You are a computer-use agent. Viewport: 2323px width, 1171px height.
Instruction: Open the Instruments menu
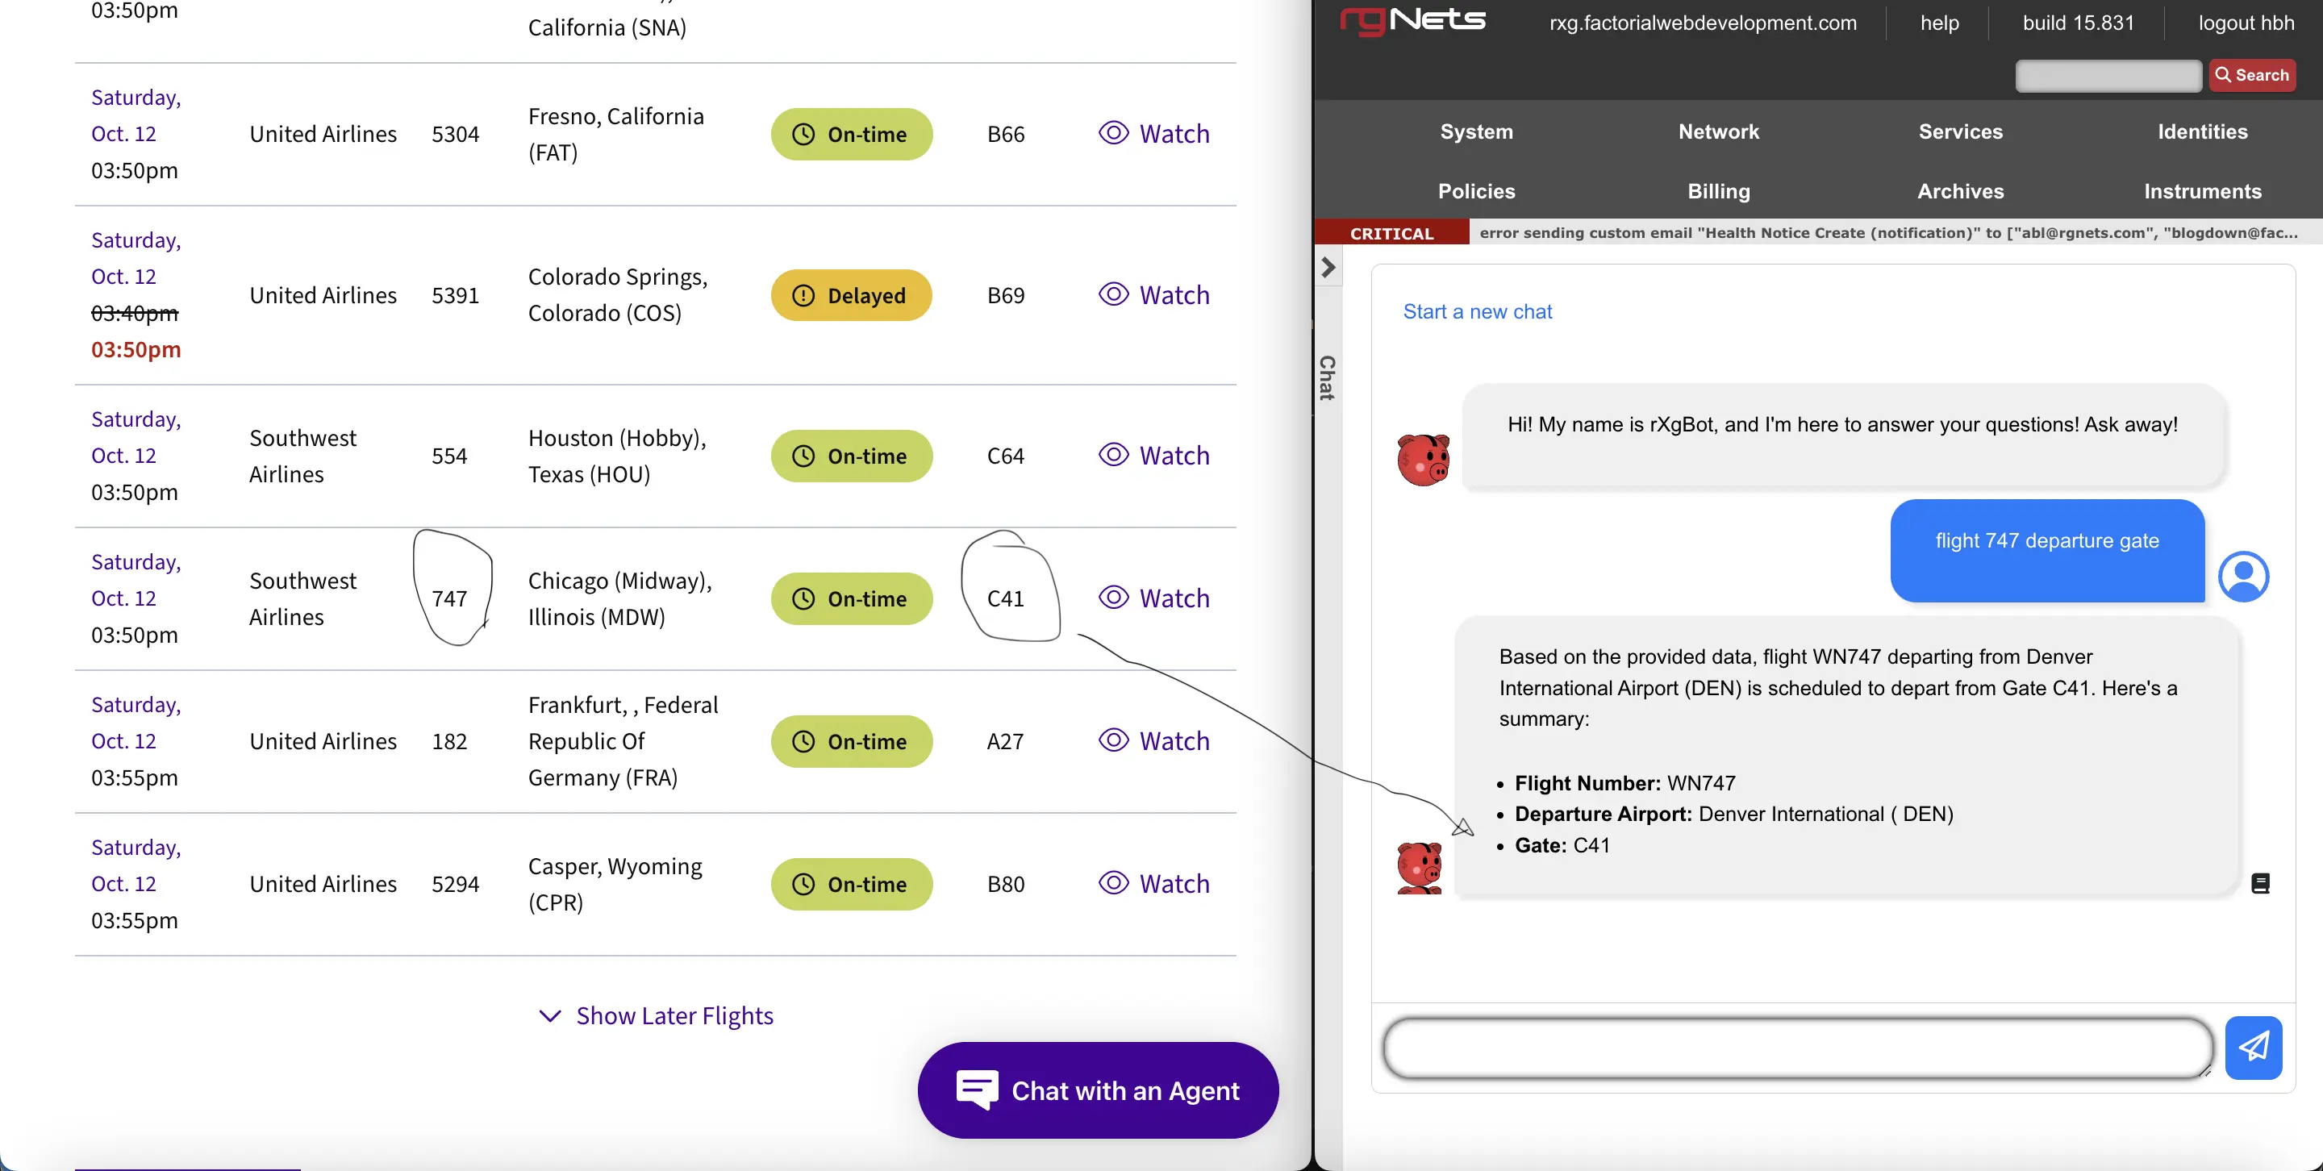(2202, 191)
